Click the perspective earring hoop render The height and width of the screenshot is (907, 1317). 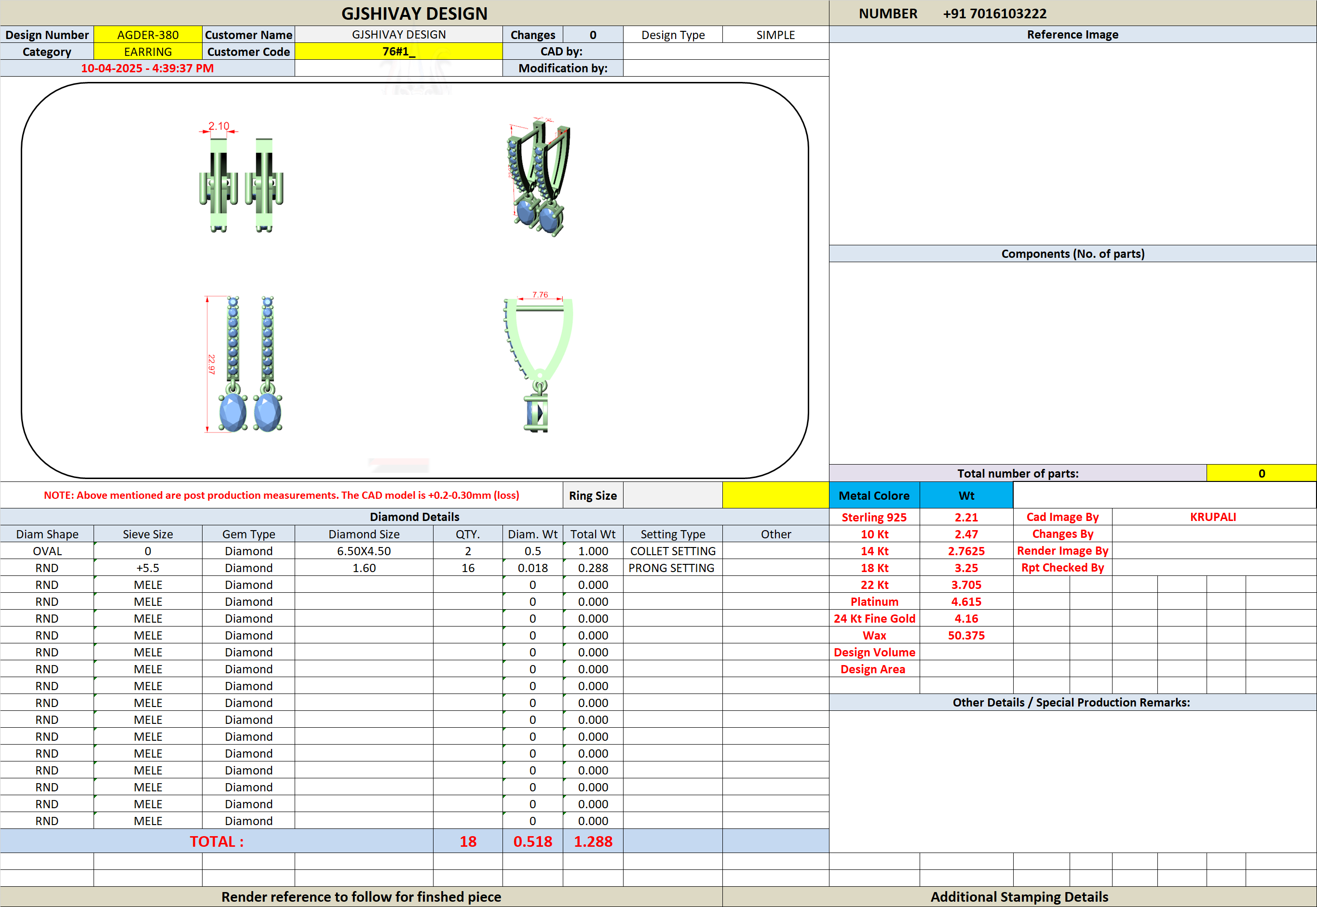pos(538,177)
